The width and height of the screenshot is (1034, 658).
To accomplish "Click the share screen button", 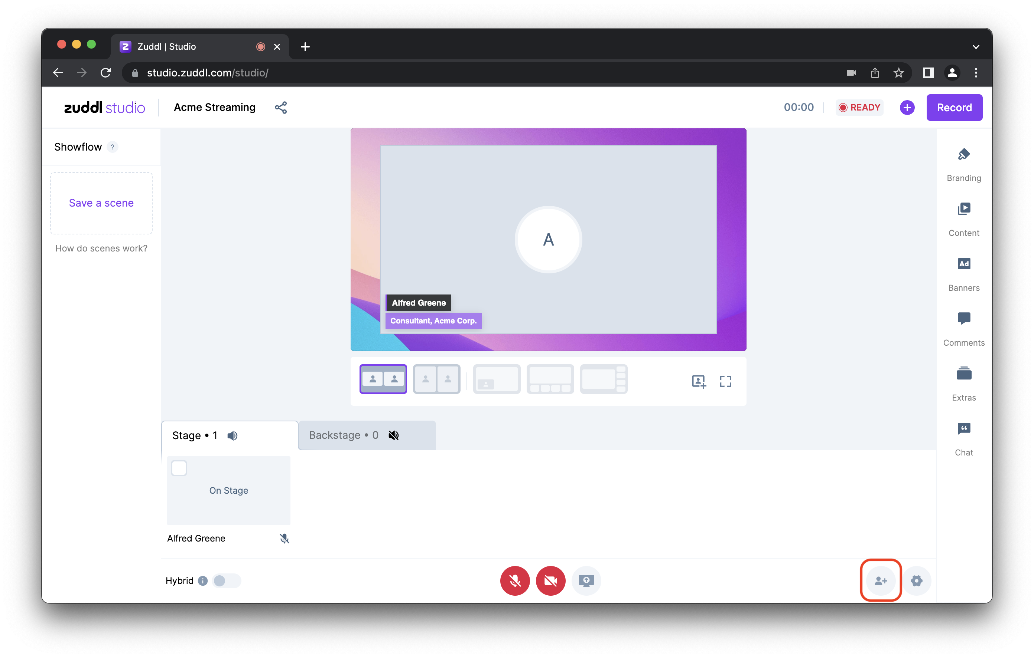I will [586, 580].
